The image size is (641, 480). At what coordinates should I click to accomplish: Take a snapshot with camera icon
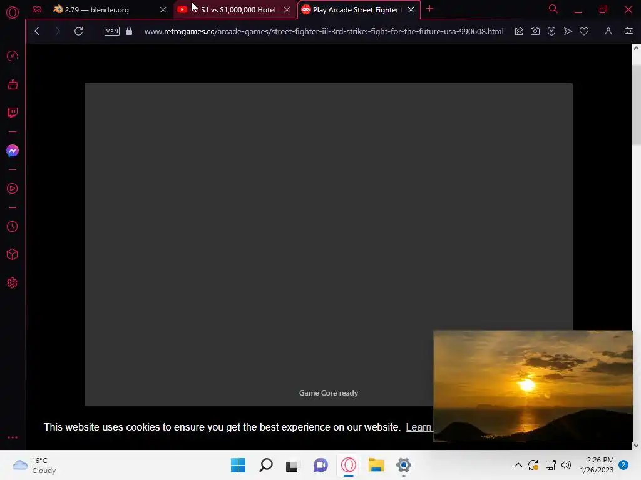pos(535,31)
